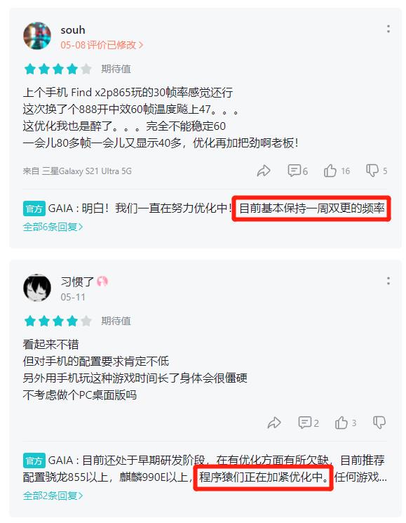Image resolution: width=406 pixels, height=523 pixels.
Task: Open GAIA's official reply under souh's review
Action: click(x=205, y=208)
